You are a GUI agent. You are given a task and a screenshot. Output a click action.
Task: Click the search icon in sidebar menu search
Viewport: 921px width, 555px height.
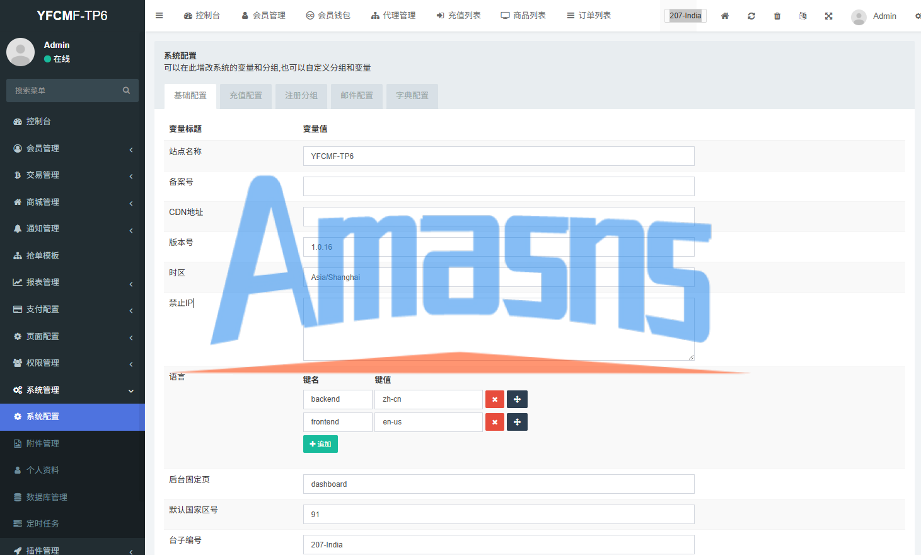point(126,91)
